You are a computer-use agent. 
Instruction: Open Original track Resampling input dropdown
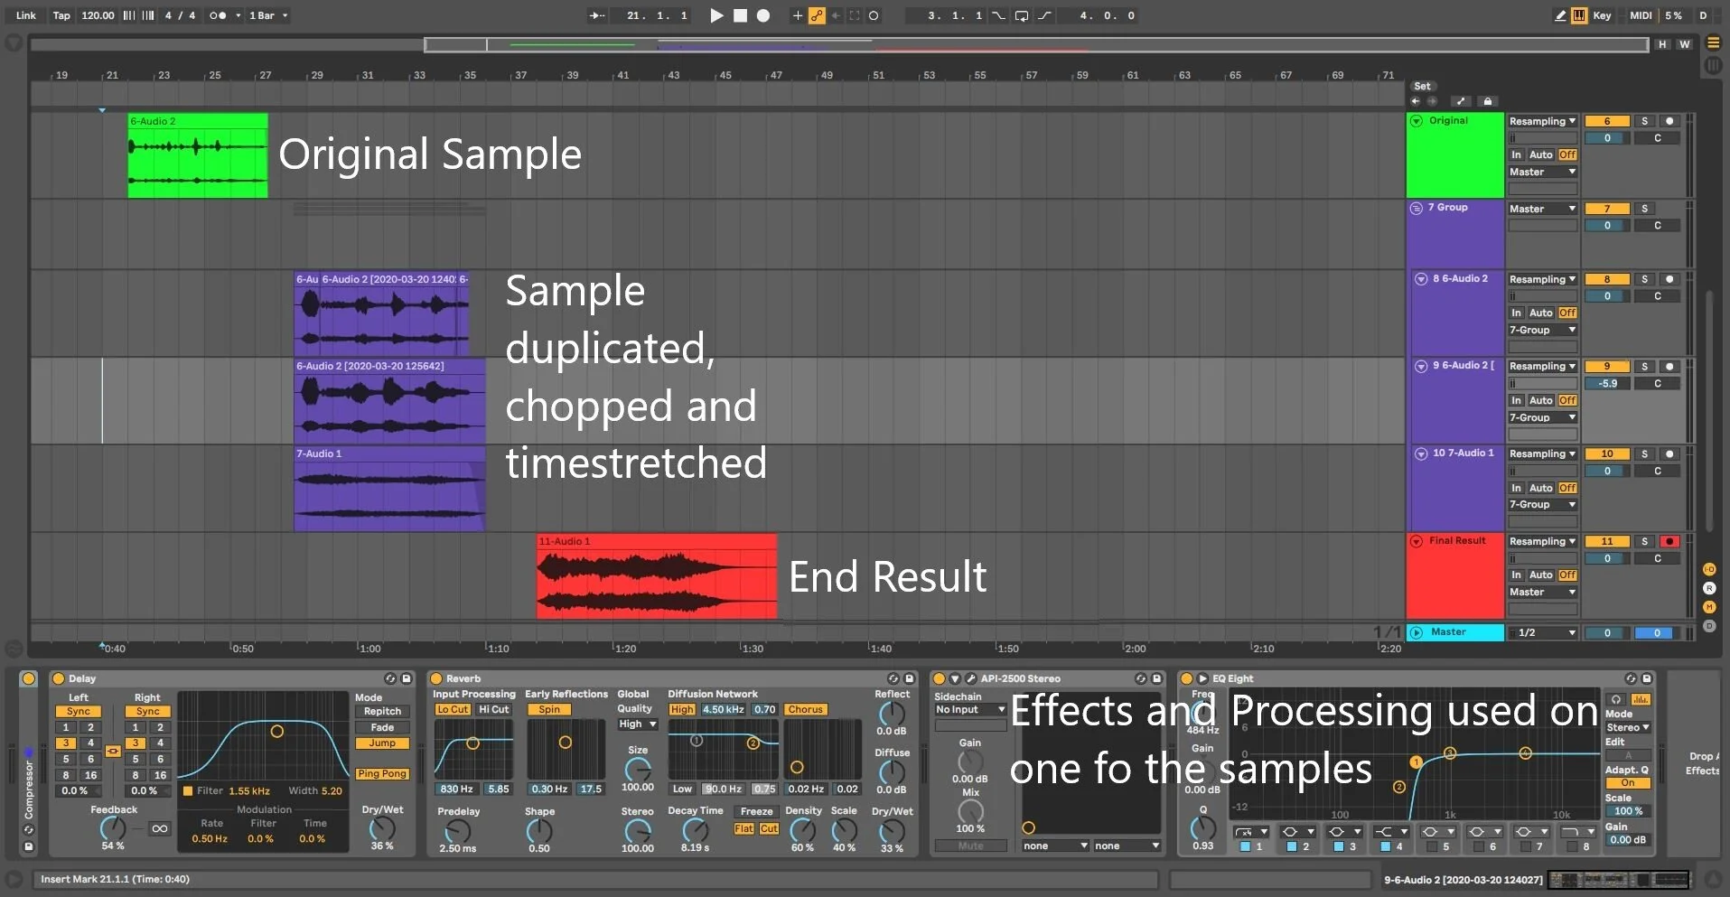tap(1543, 121)
